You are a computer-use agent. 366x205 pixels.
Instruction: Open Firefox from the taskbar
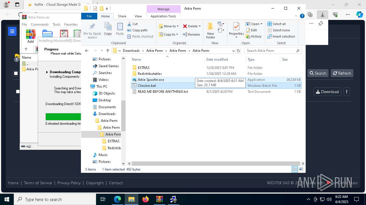tap(146, 199)
